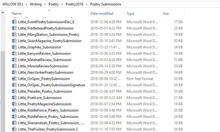This screenshot has height=132, width=220.
Task: Go to WILLOW (D:) in the address bar
Action: 13,4
